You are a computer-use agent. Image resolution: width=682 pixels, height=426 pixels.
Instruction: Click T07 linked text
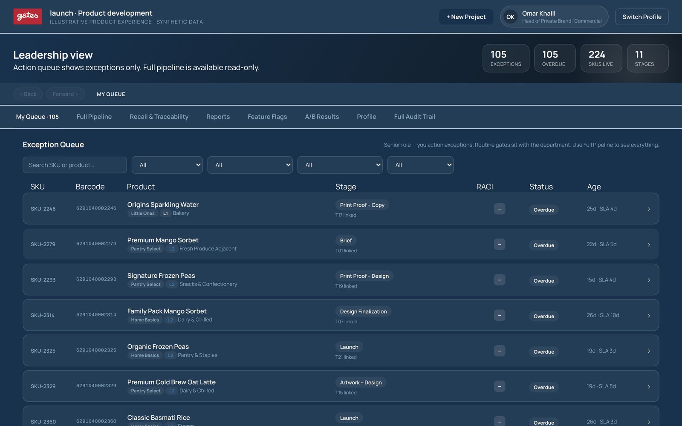(346, 322)
